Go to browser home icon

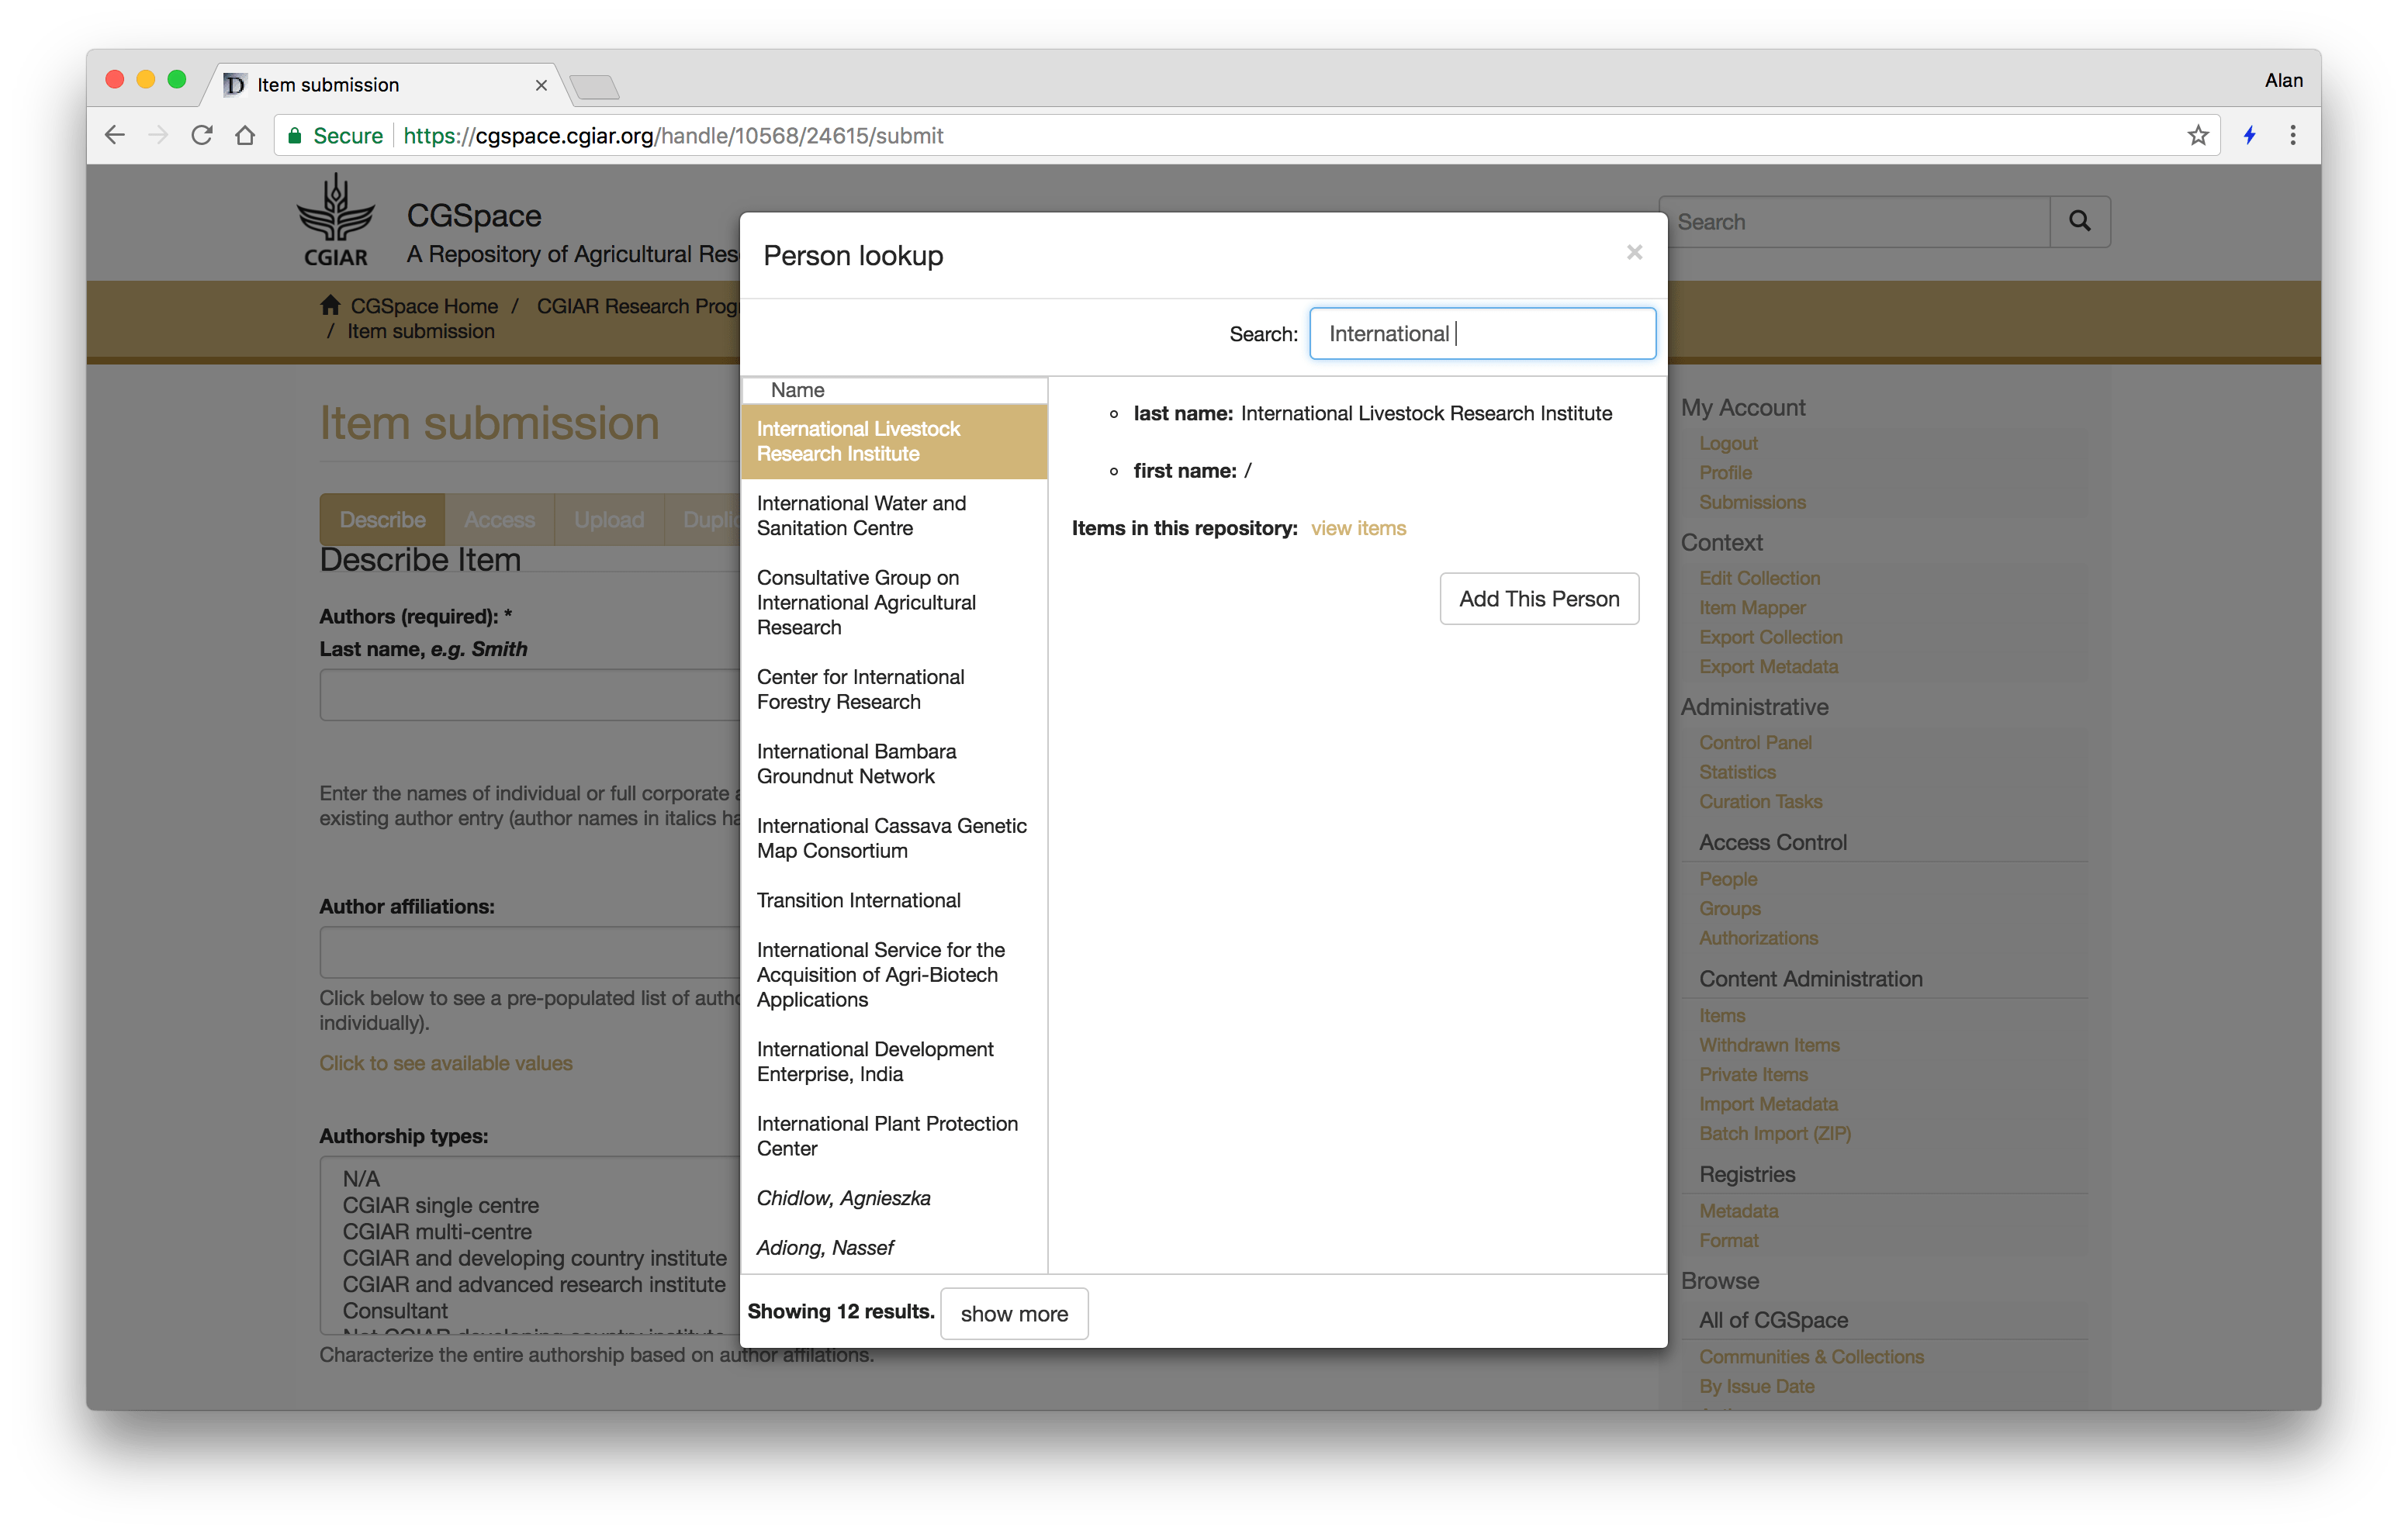pyautogui.click(x=245, y=135)
